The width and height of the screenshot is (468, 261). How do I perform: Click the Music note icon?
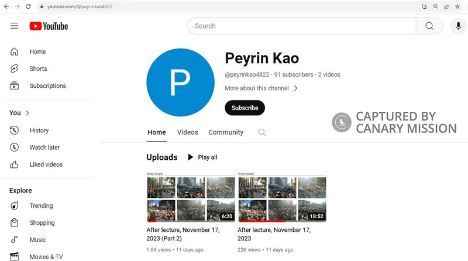coord(14,240)
